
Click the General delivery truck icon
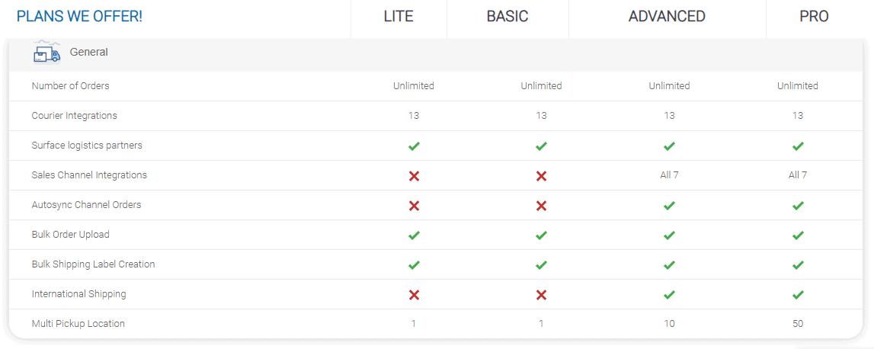tap(46, 53)
